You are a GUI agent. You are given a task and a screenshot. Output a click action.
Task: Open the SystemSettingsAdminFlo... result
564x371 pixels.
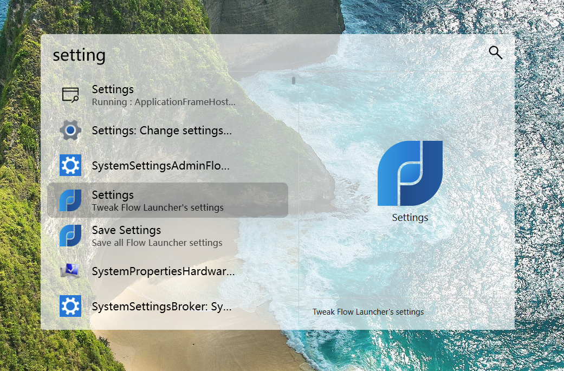167,165
